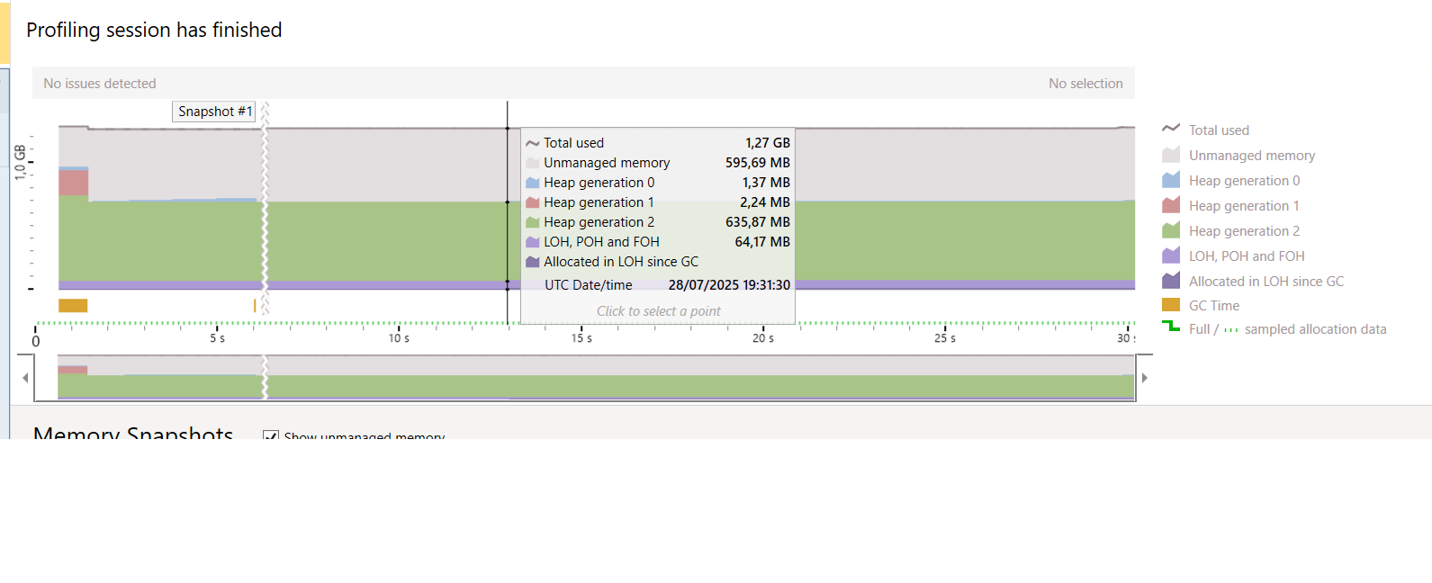The image size is (1432, 583).
Task: Click the 'LOH, POH and FOH' legend label
Action: click(1247, 256)
